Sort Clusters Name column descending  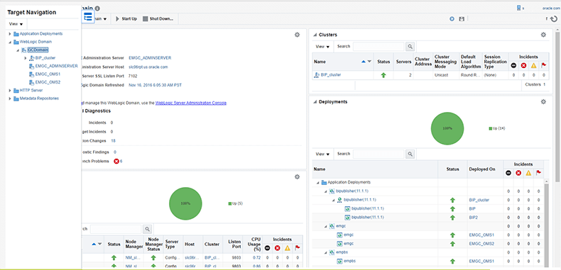(369, 62)
